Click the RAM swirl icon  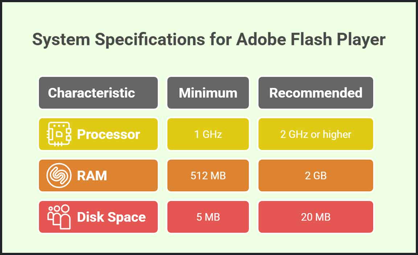[59, 176]
